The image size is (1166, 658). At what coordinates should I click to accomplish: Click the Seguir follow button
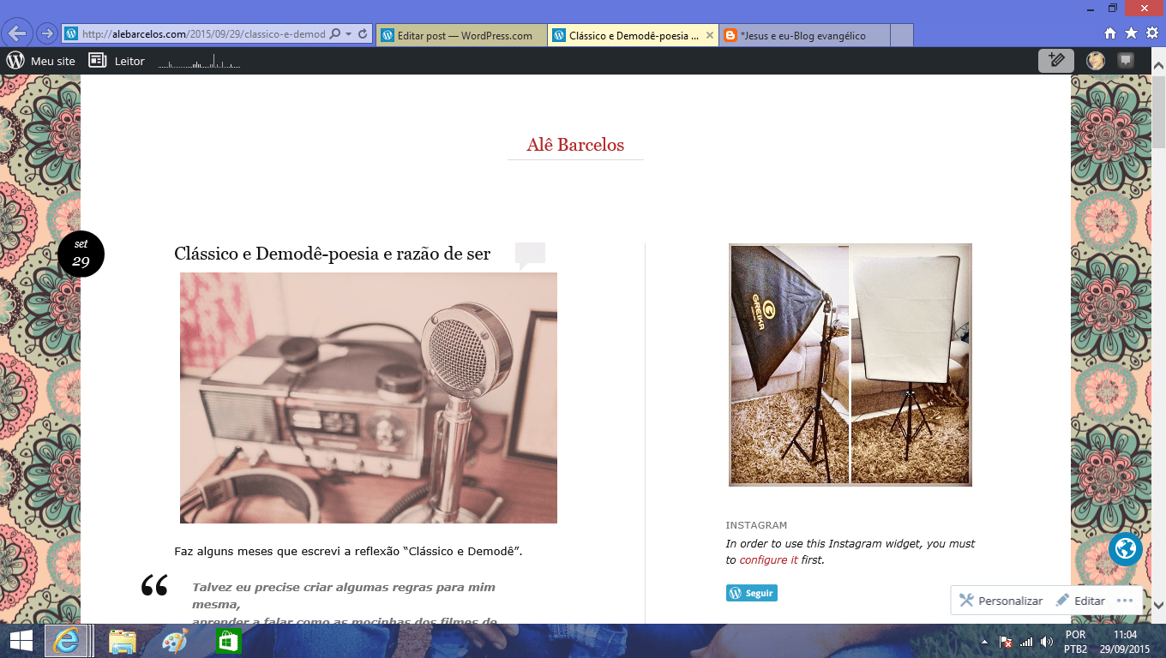[x=751, y=592]
